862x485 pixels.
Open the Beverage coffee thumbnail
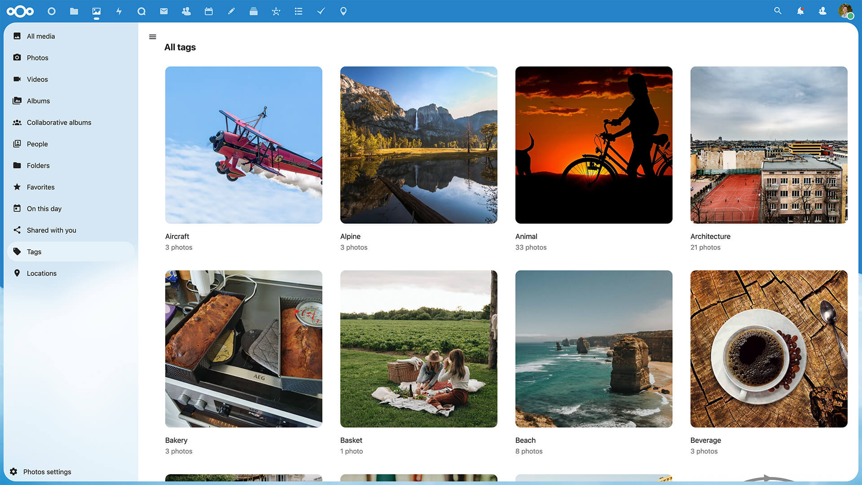pyautogui.click(x=769, y=349)
